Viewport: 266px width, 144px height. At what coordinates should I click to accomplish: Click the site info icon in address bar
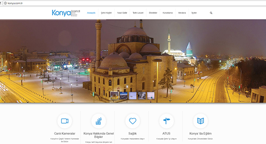5,3
